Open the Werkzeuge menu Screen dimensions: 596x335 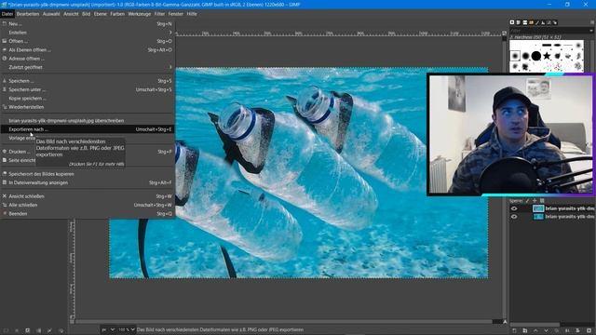[140, 14]
